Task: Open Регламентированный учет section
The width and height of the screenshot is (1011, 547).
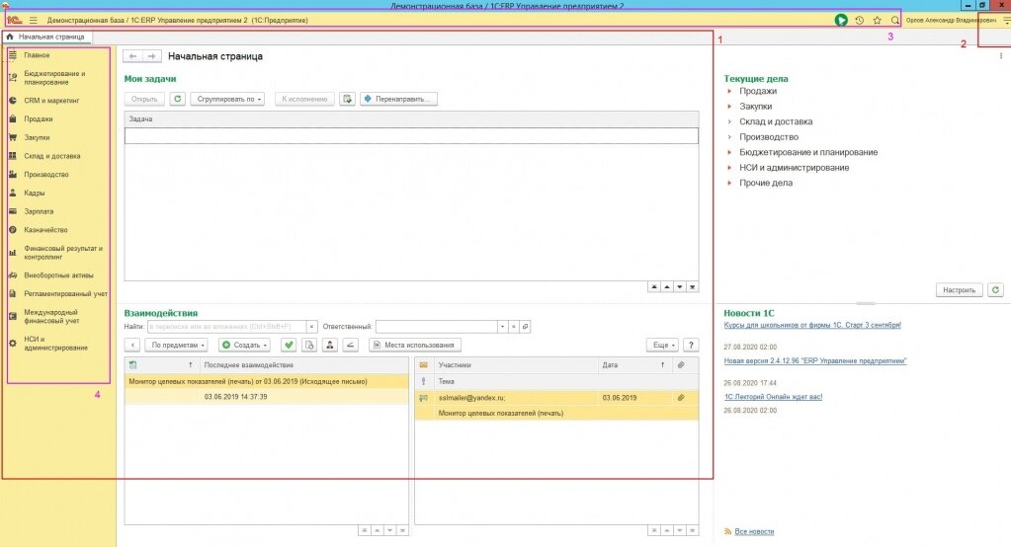Action: (65, 294)
